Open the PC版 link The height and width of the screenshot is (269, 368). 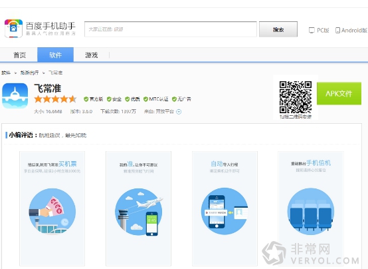point(323,31)
